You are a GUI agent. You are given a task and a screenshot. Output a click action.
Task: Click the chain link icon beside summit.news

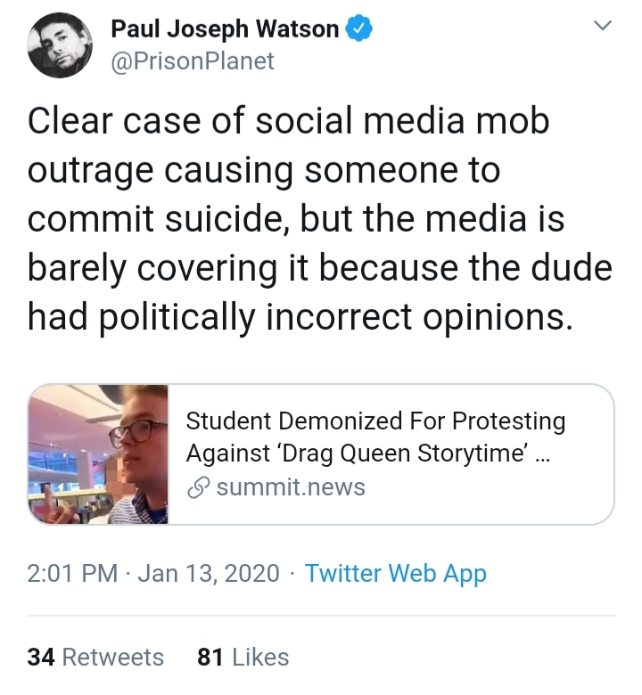[x=198, y=487]
